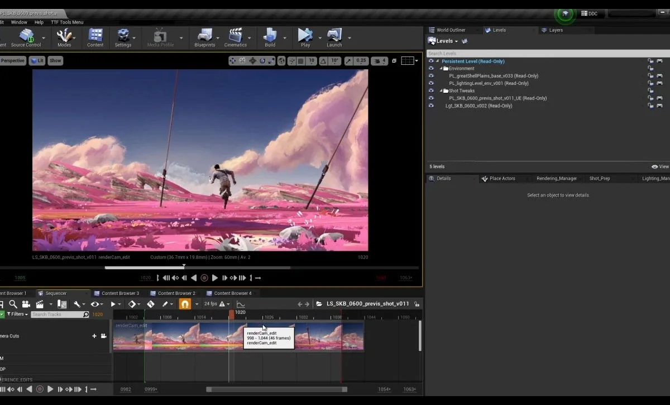Screen dimensions: 670x405
Task: Open Blueprints from the main toolbar
Action: (x=205, y=38)
